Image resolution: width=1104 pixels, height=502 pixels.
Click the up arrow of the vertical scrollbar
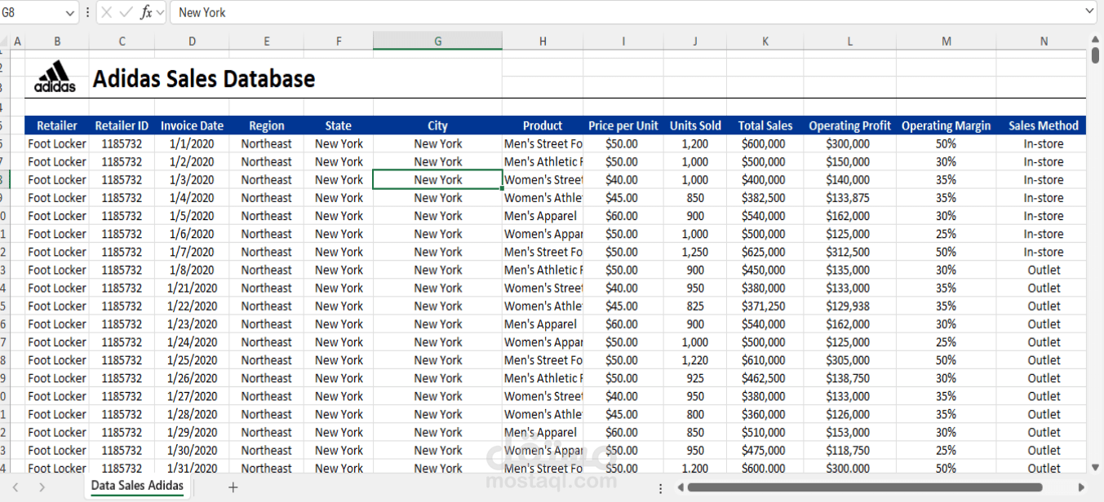click(x=1095, y=39)
